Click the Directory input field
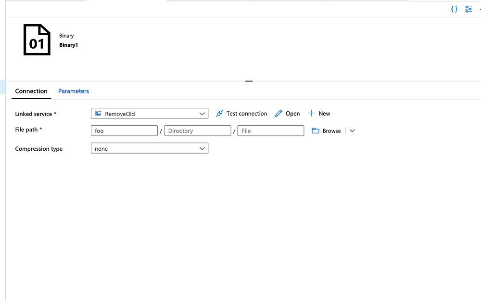The width and height of the screenshot is (481, 301). (x=198, y=131)
